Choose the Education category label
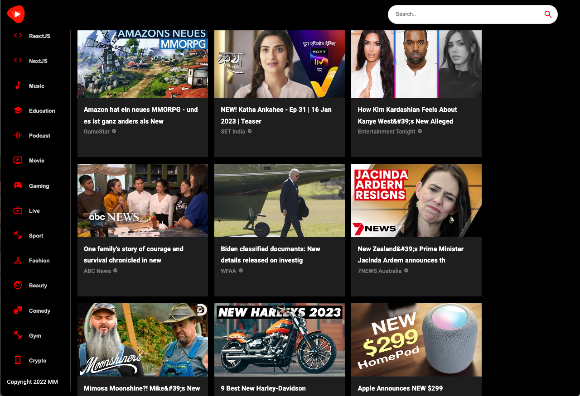 [42, 111]
